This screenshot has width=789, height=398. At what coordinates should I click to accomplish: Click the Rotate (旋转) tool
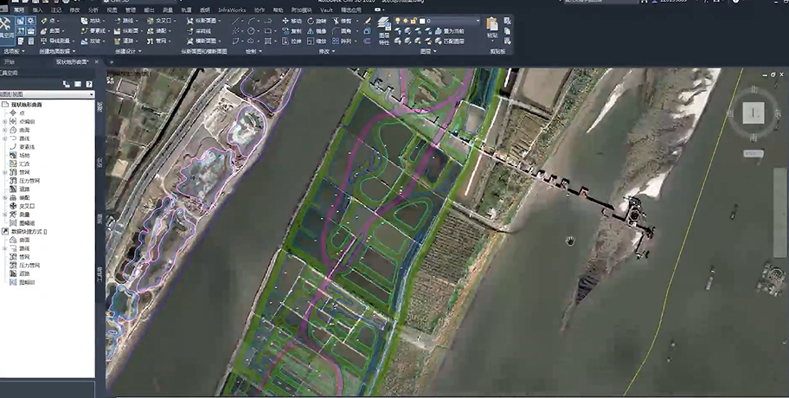[x=318, y=21]
